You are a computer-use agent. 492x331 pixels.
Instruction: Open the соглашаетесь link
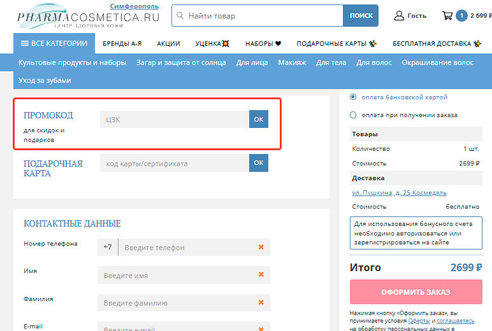[x=455, y=321]
